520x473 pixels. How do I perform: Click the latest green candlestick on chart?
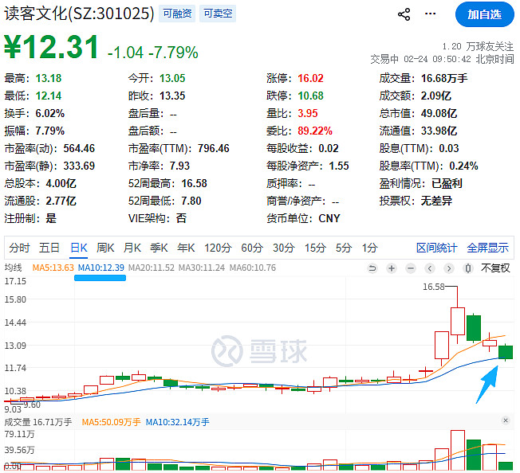(506, 352)
